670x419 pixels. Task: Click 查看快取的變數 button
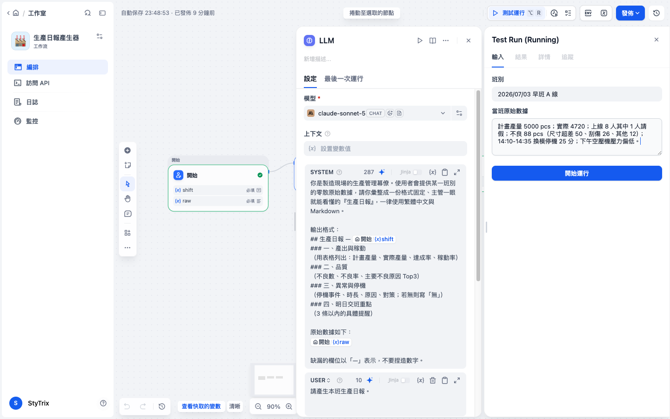201,406
